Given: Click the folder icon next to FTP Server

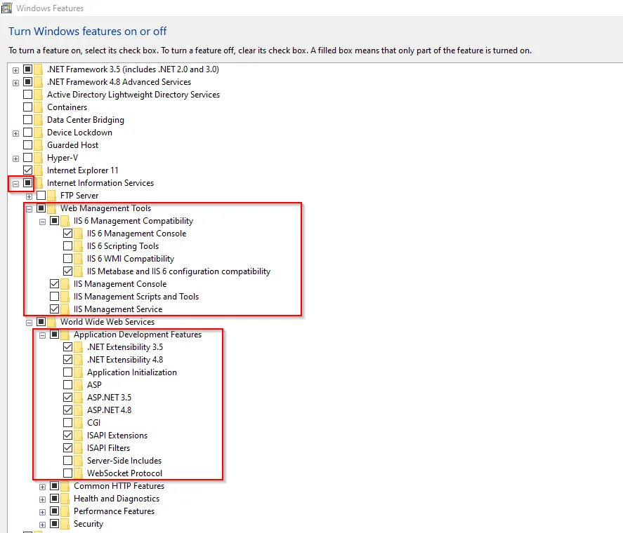Looking at the screenshot, I should (52, 196).
